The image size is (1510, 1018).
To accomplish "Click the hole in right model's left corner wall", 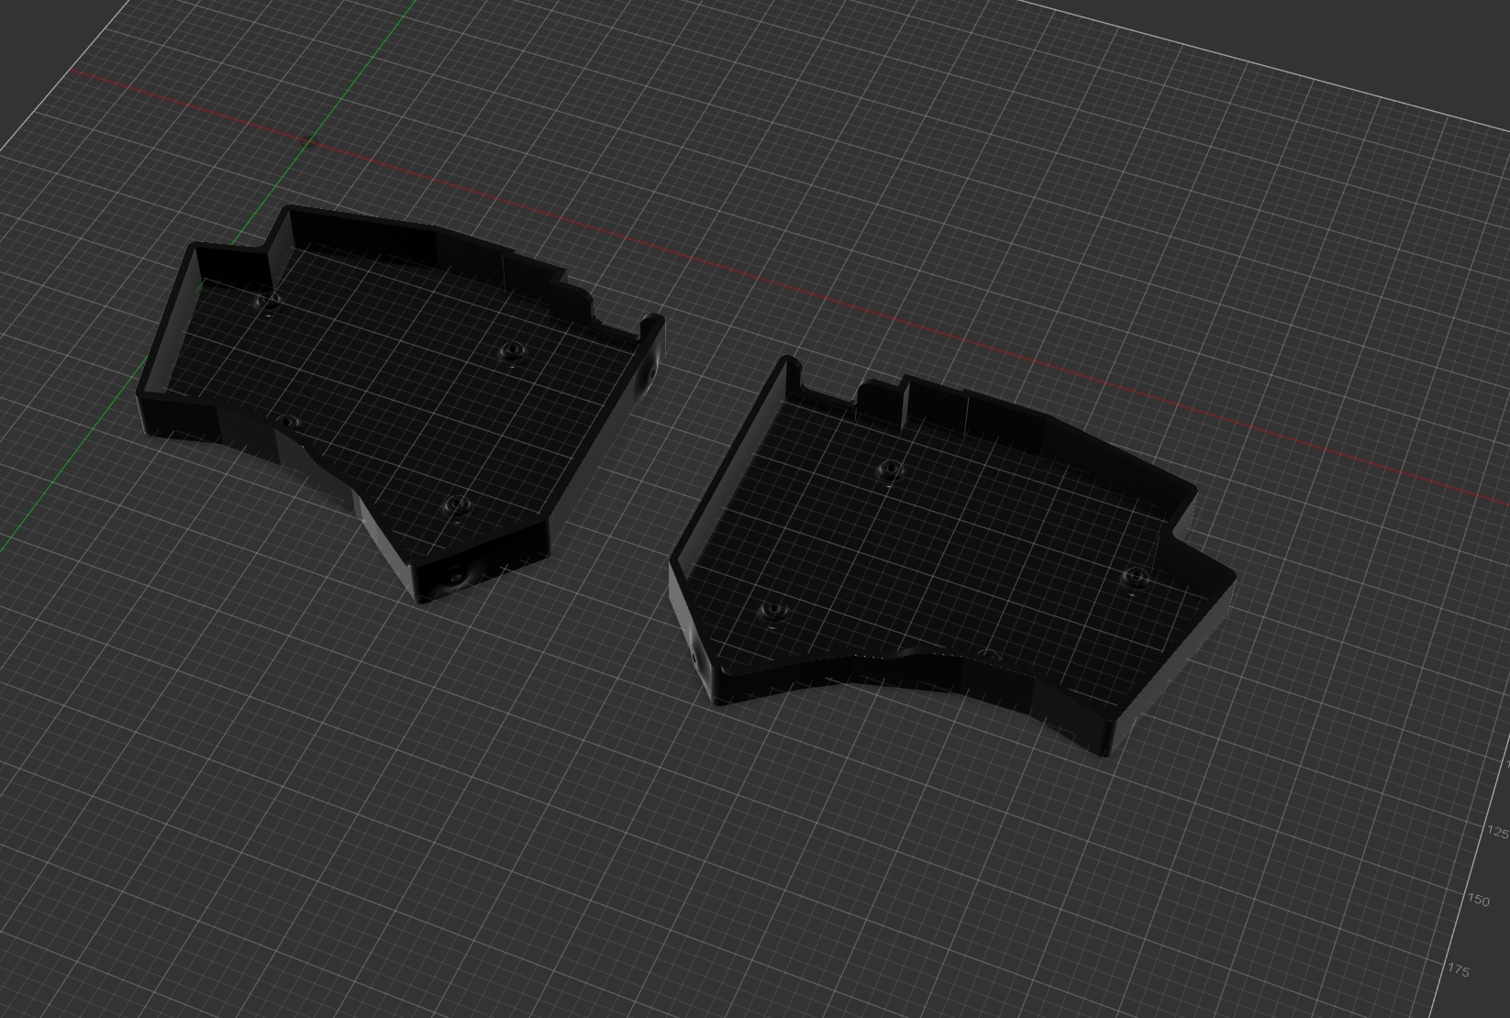I will [x=693, y=659].
